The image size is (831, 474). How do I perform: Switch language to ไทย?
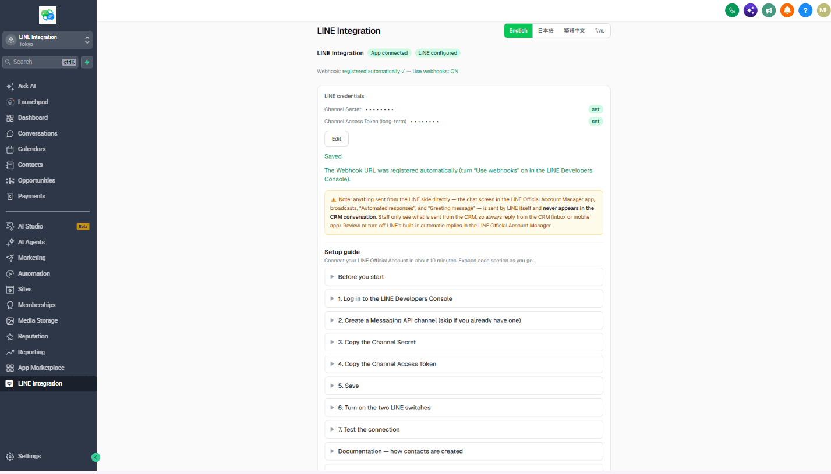click(x=600, y=31)
